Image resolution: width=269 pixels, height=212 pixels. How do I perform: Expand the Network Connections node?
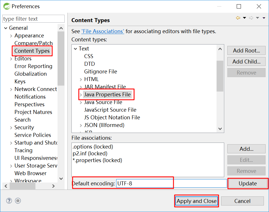11,89
